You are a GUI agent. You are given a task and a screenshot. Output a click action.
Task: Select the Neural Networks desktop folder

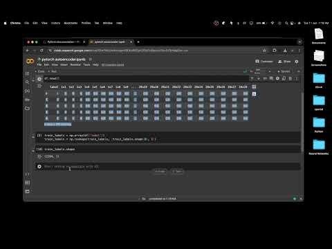pos(319,147)
